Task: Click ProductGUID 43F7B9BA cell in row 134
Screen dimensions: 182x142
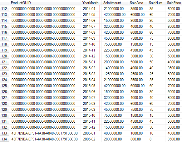Action: 45,139
